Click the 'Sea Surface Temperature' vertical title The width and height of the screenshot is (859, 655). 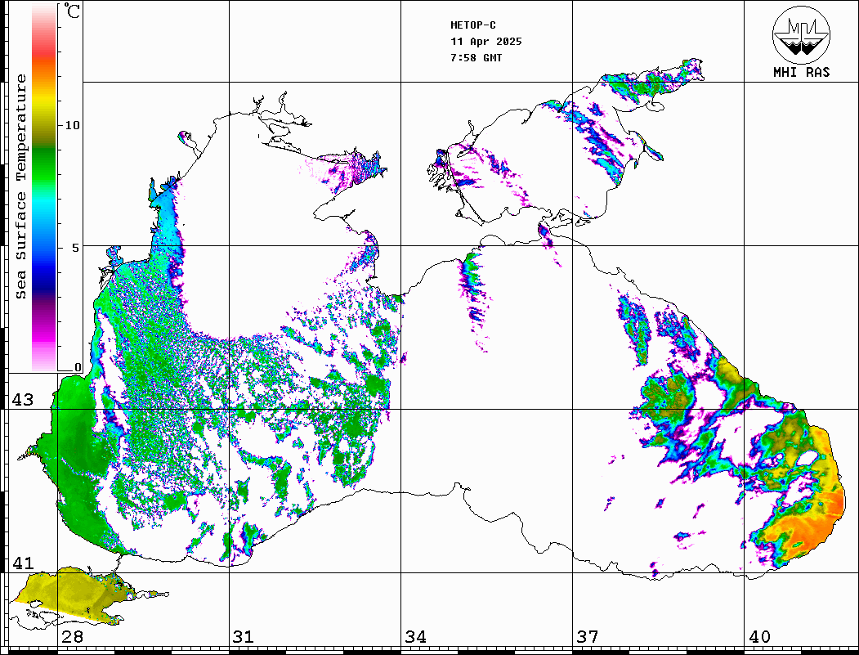[20, 187]
